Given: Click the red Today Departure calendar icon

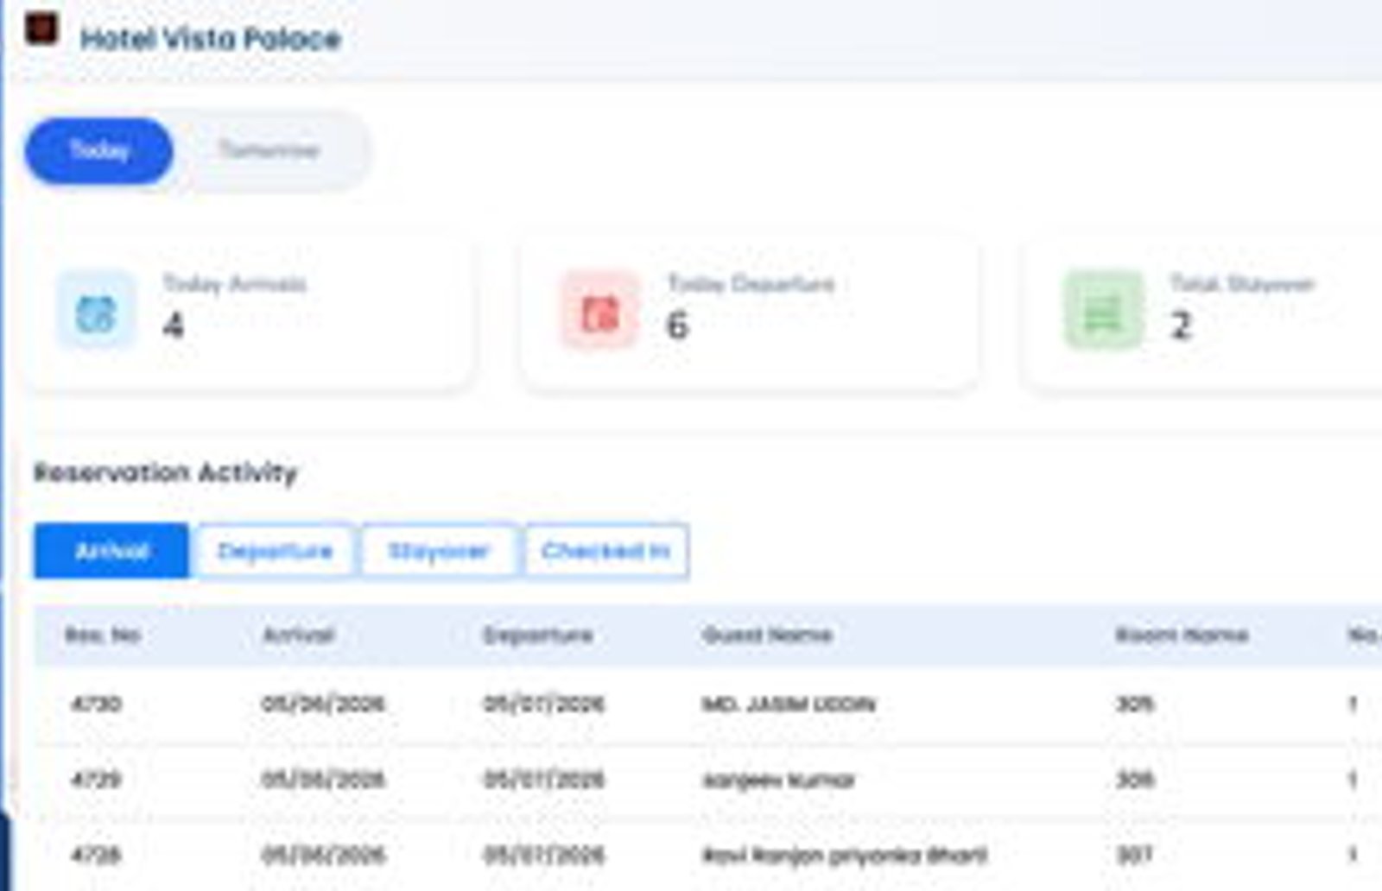Looking at the screenshot, I should [600, 312].
